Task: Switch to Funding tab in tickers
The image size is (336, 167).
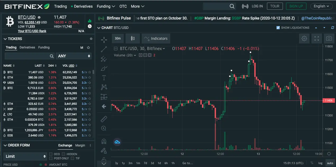Action: pyautogui.click(x=44, y=47)
